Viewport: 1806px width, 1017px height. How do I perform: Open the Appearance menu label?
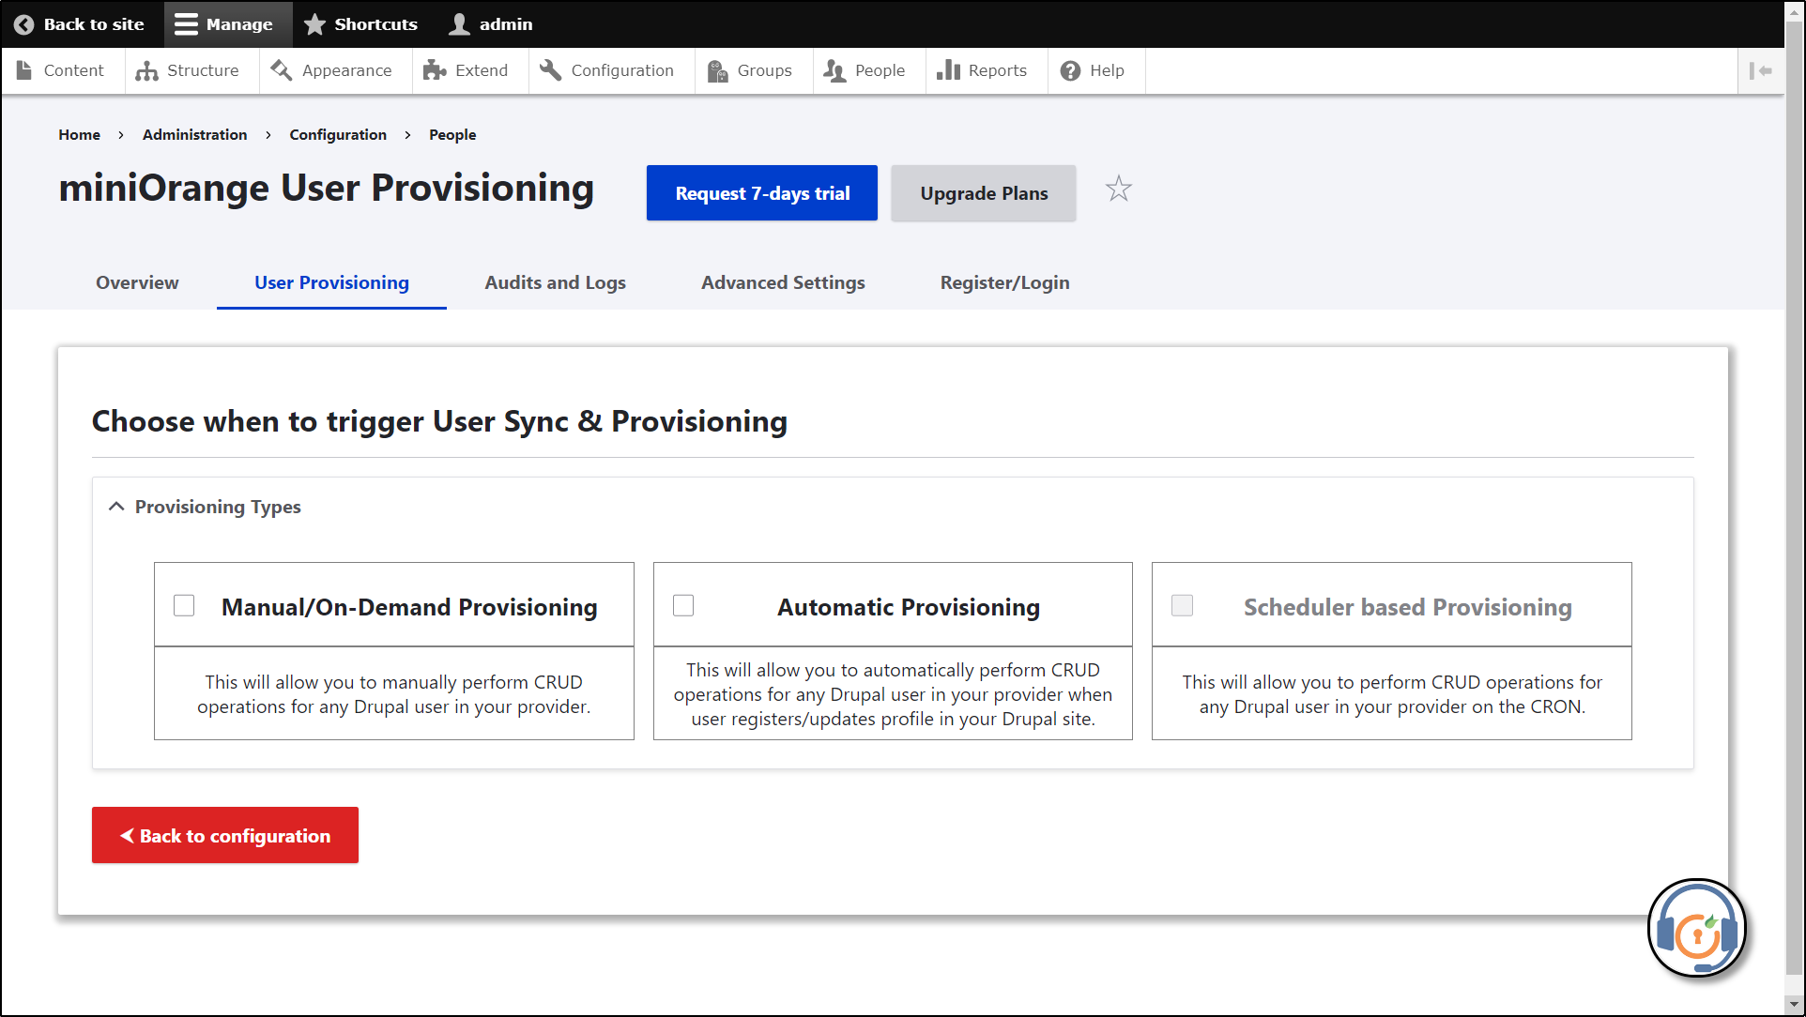click(346, 70)
